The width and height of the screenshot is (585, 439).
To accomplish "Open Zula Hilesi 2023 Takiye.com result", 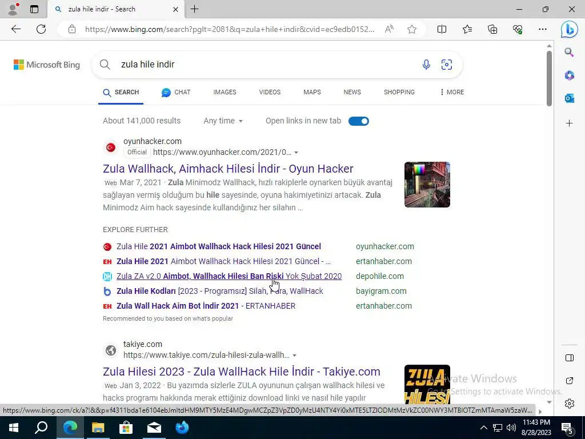I will (242, 372).
